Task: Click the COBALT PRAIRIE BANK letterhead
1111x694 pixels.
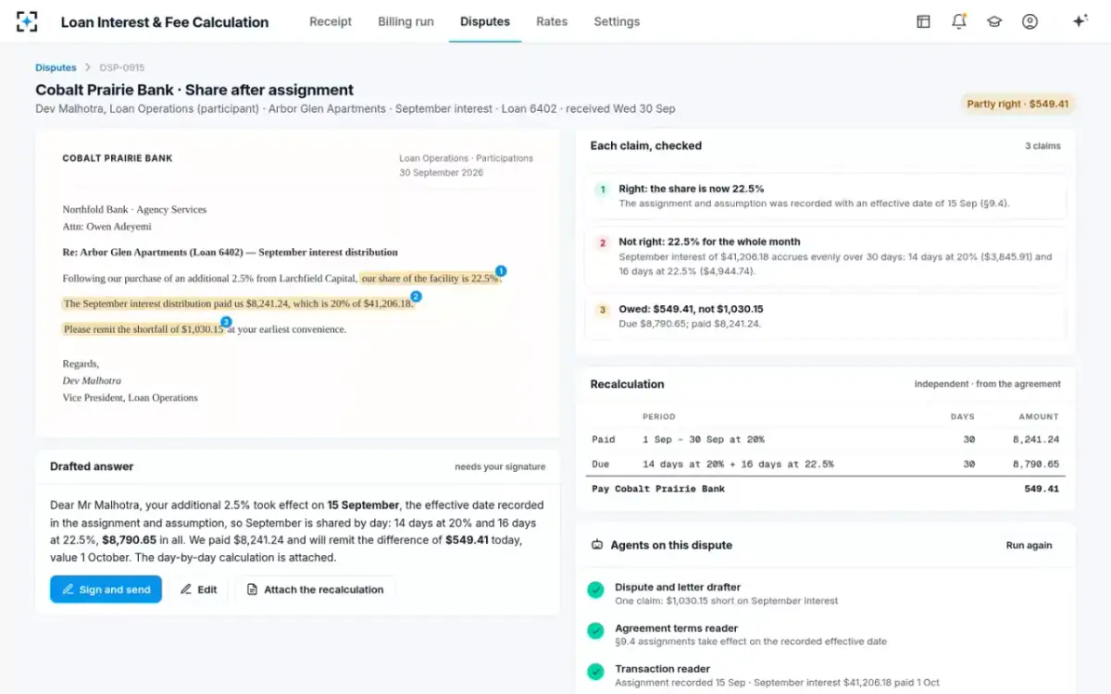Action: point(118,158)
